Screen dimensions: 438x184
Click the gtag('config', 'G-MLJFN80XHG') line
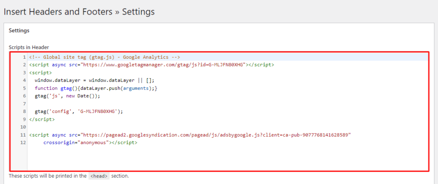(79, 111)
